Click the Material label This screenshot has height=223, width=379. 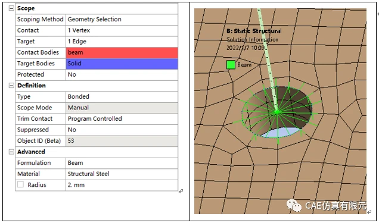pyautogui.click(x=29, y=174)
